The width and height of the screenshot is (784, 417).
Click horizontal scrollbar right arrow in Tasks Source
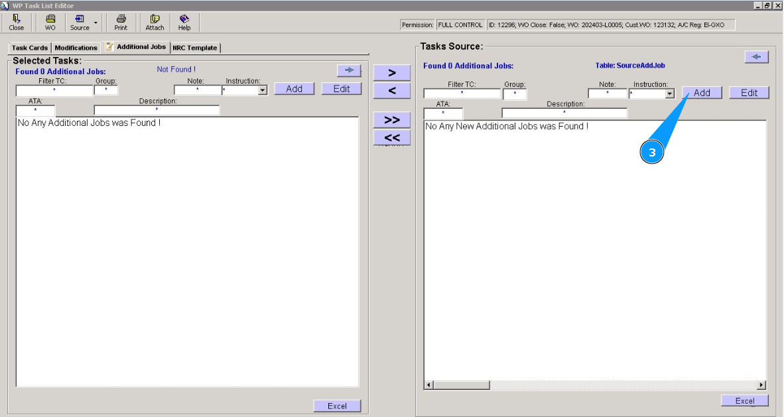(x=761, y=385)
